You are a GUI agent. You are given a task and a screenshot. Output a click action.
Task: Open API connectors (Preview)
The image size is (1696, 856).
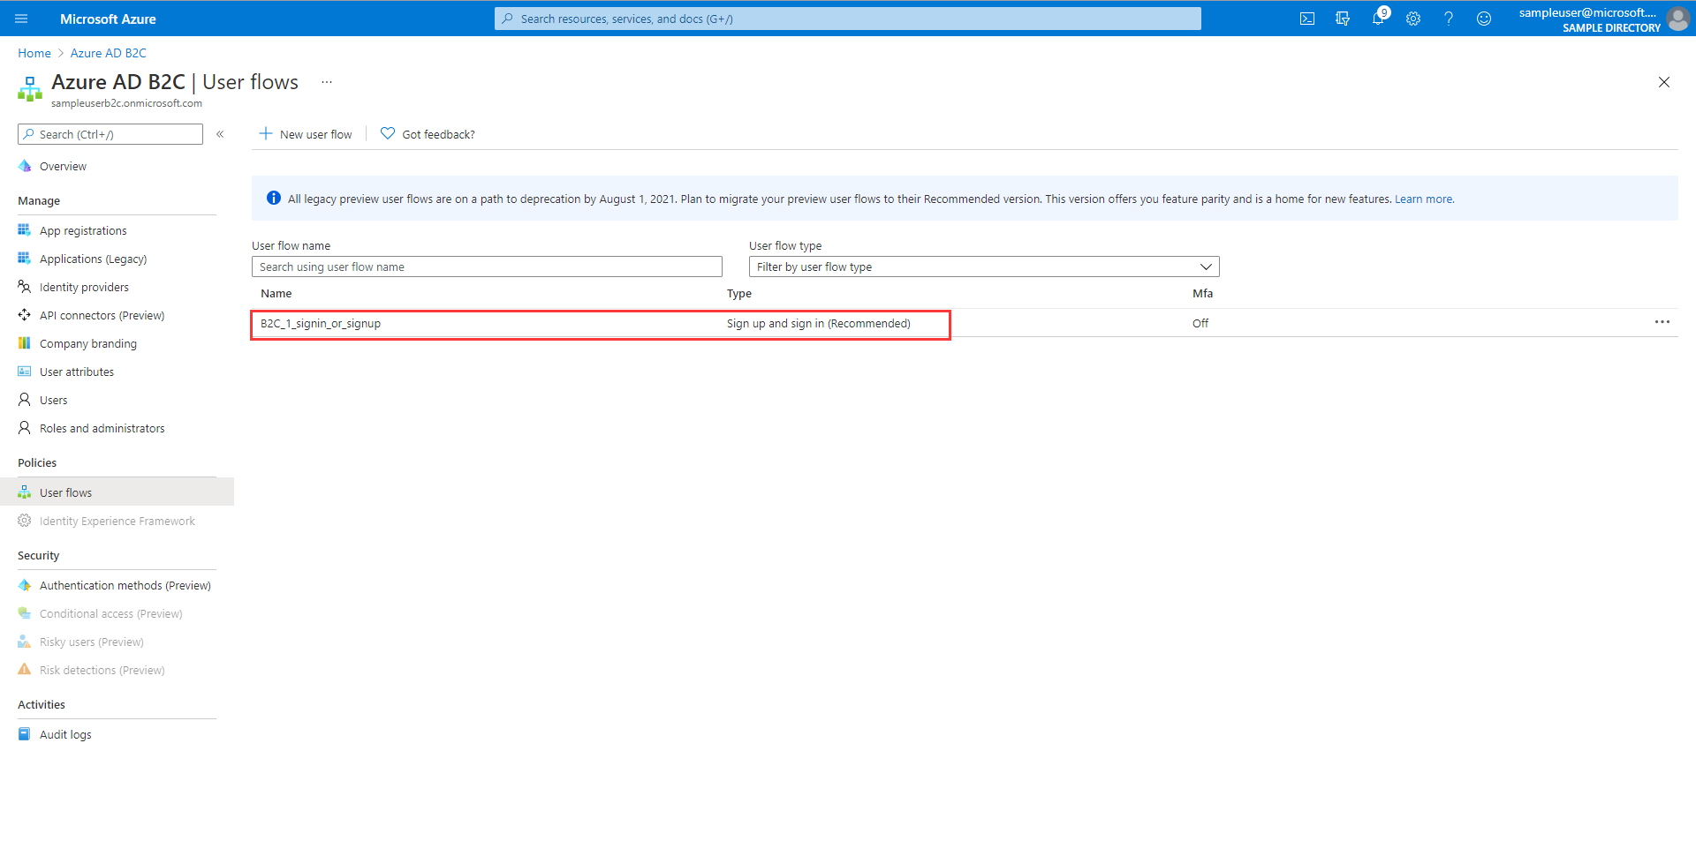pos(102,315)
